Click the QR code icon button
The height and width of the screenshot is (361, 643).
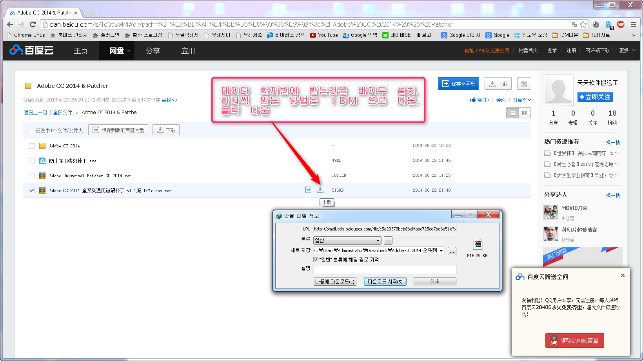click(x=524, y=83)
